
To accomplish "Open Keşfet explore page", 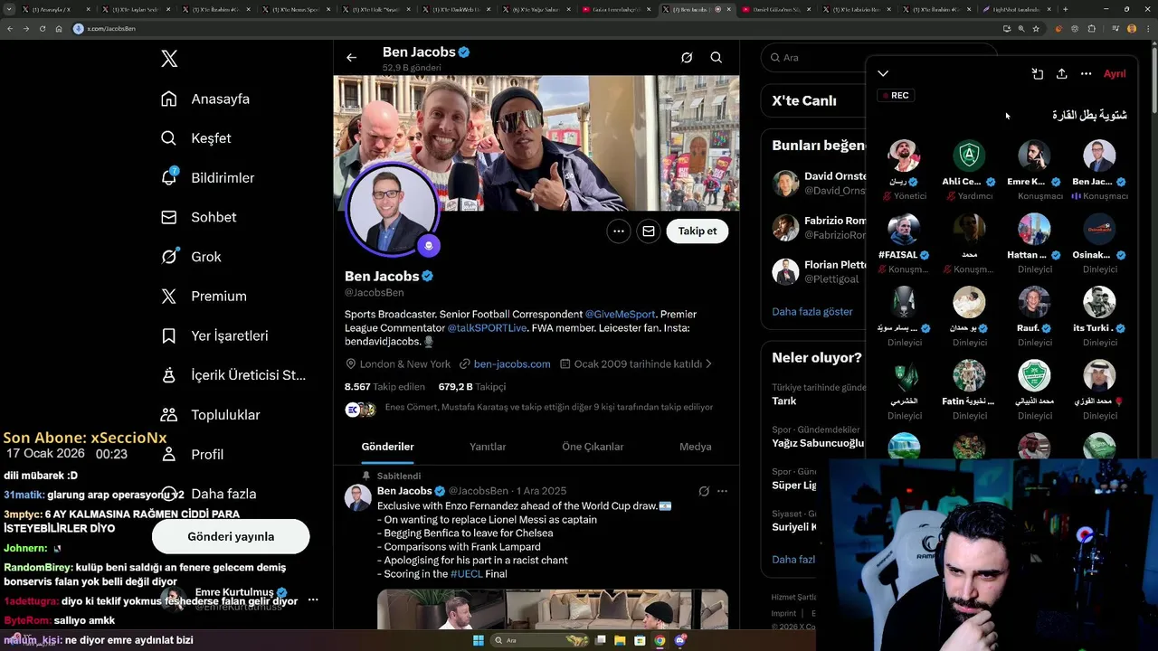I will (196, 138).
